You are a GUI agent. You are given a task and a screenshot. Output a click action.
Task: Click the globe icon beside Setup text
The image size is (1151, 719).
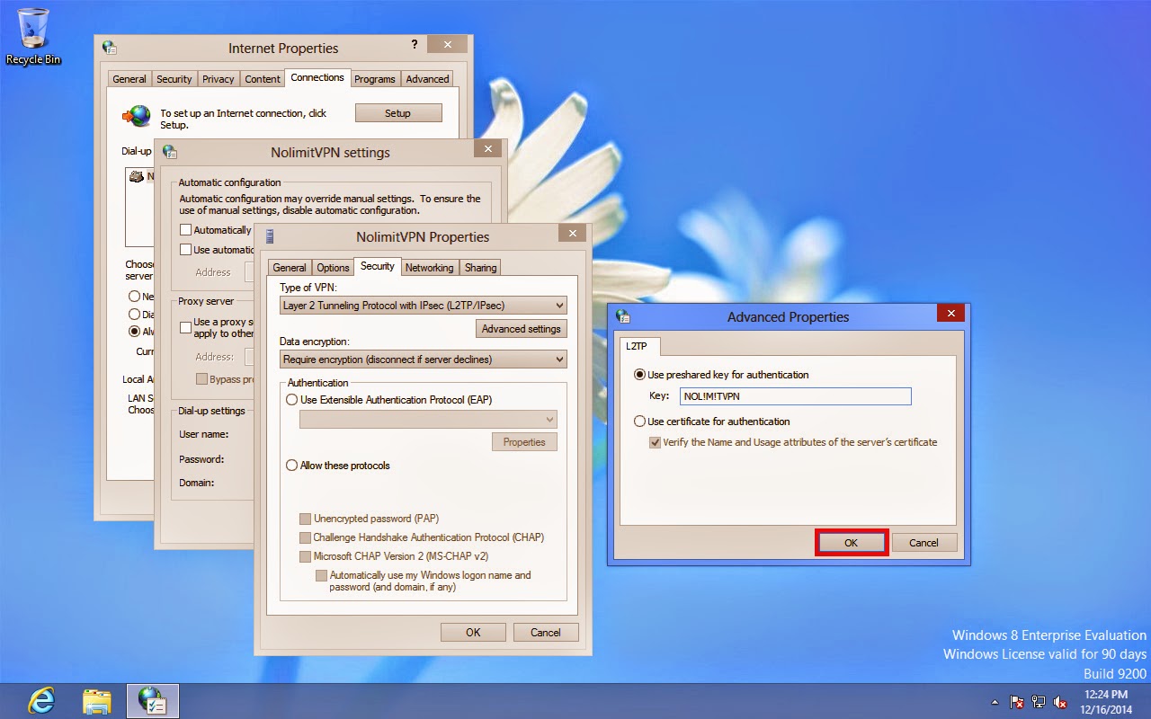pyautogui.click(x=137, y=115)
